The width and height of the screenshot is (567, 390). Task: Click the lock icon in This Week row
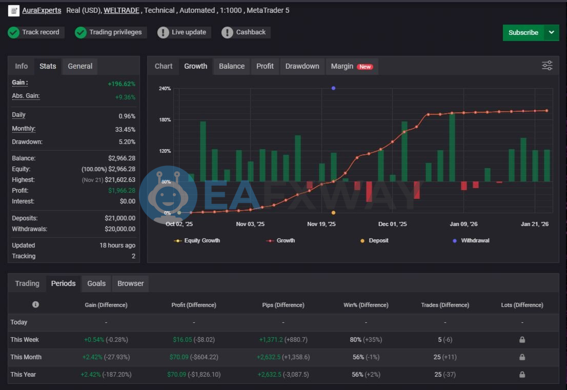coord(522,340)
